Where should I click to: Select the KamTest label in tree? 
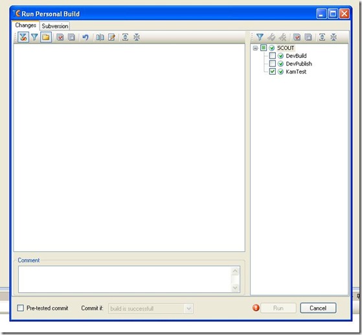[x=296, y=71]
